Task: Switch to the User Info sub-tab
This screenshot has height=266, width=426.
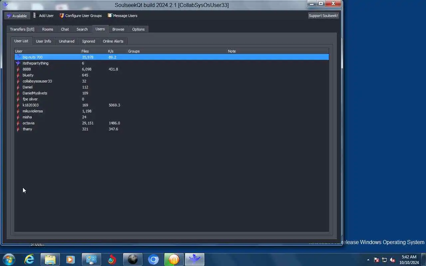Action: 44,41
